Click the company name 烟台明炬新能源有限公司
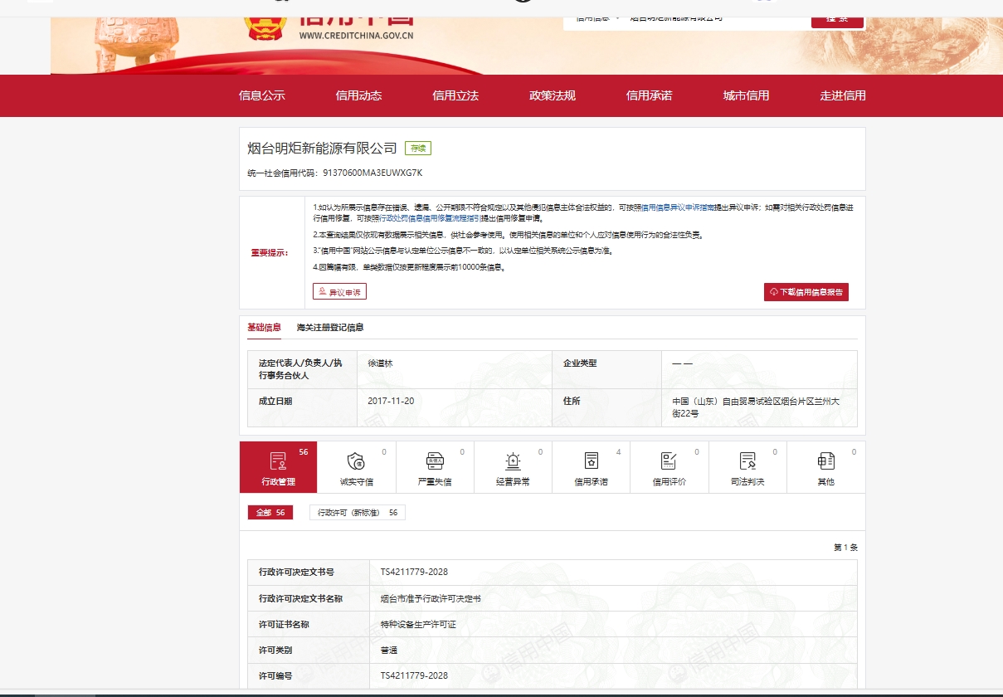 coord(323,149)
